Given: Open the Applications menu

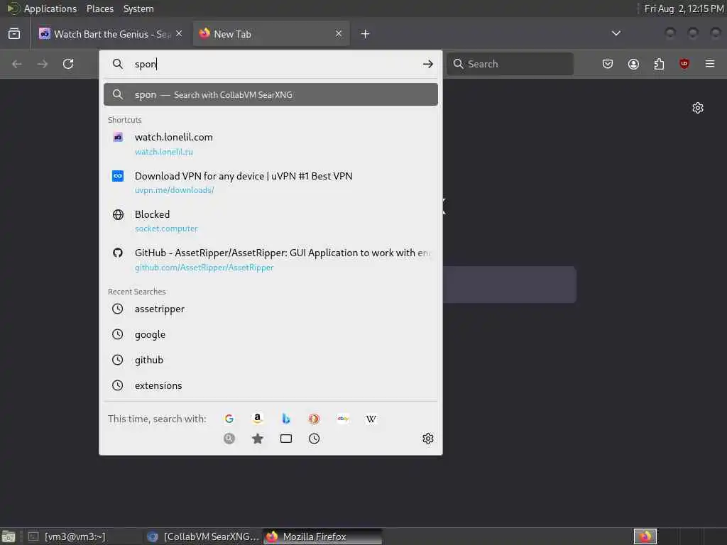Looking at the screenshot, I should (50, 9).
